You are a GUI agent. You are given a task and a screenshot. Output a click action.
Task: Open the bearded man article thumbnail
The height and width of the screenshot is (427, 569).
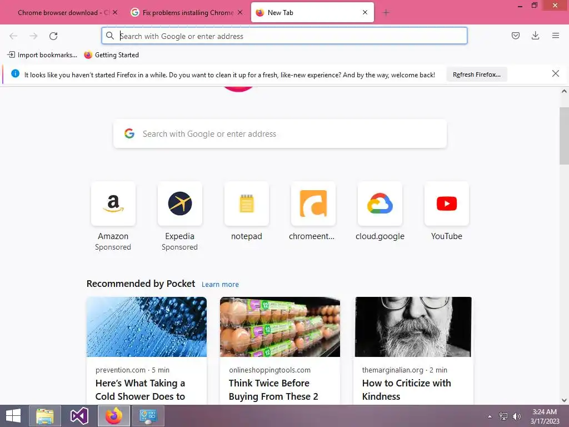[413, 327]
